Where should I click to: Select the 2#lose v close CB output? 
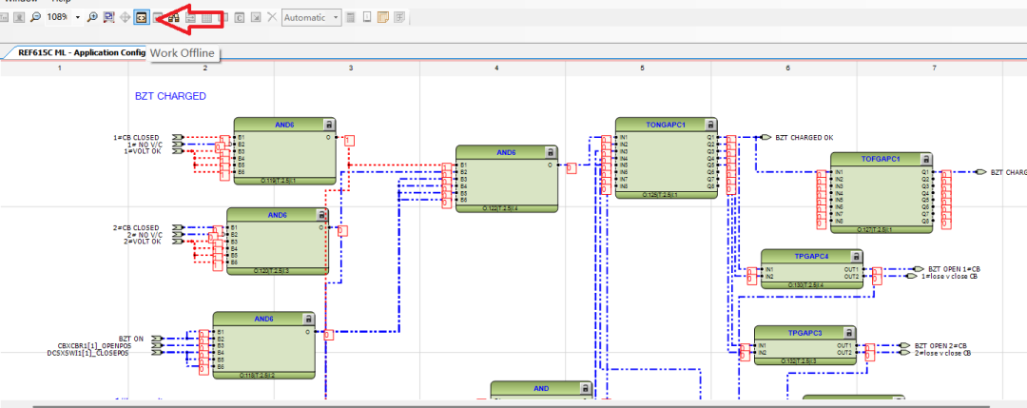943,352
